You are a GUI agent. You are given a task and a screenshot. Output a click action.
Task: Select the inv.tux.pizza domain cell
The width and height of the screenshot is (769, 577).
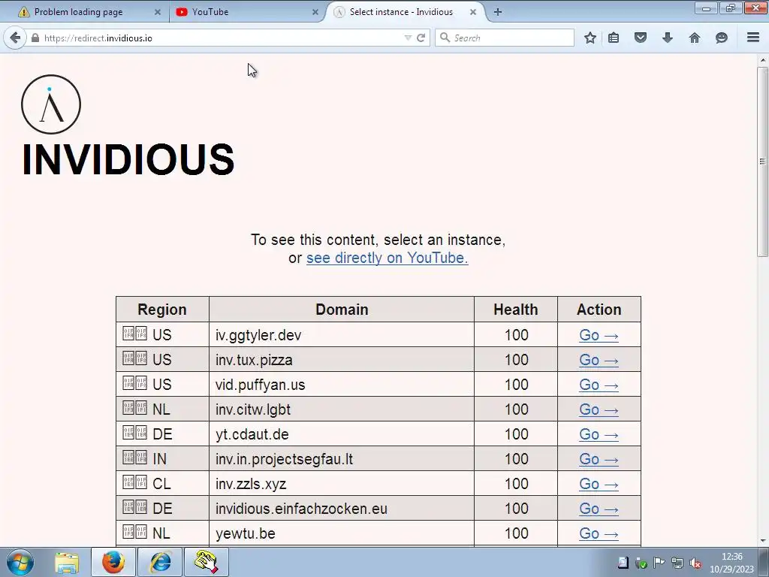(x=342, y=360)
